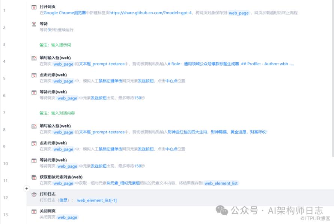334x224 pixels.
Task: Click the close webpage icon in step 13
Action: [34, 212]
